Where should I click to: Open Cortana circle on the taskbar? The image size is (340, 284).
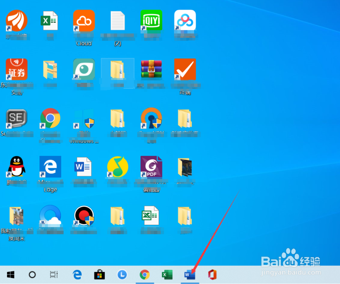tap(32, 275)
